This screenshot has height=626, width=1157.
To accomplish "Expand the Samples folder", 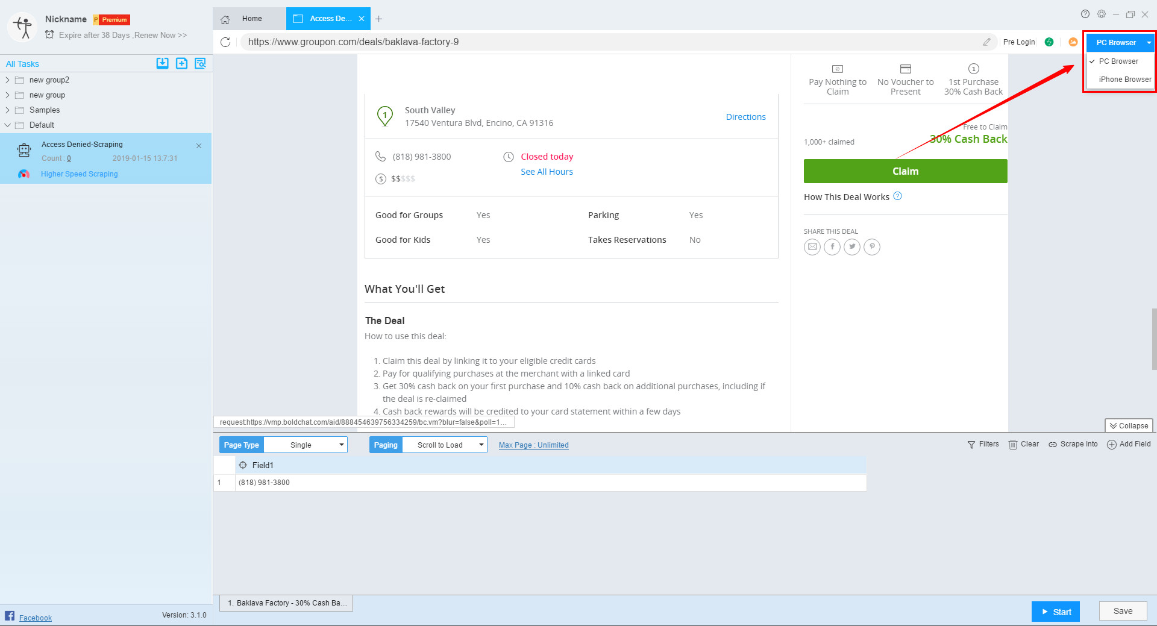I will (7, 110).
